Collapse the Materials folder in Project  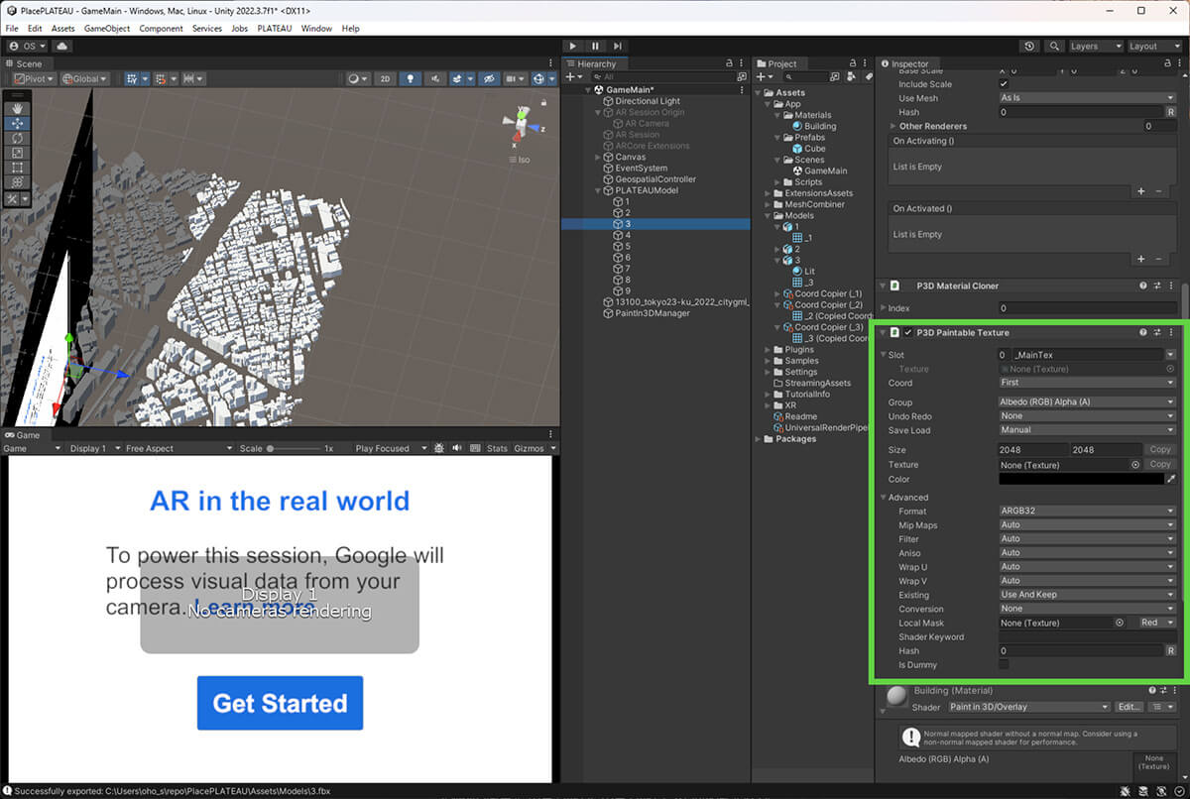click(779, 115)
